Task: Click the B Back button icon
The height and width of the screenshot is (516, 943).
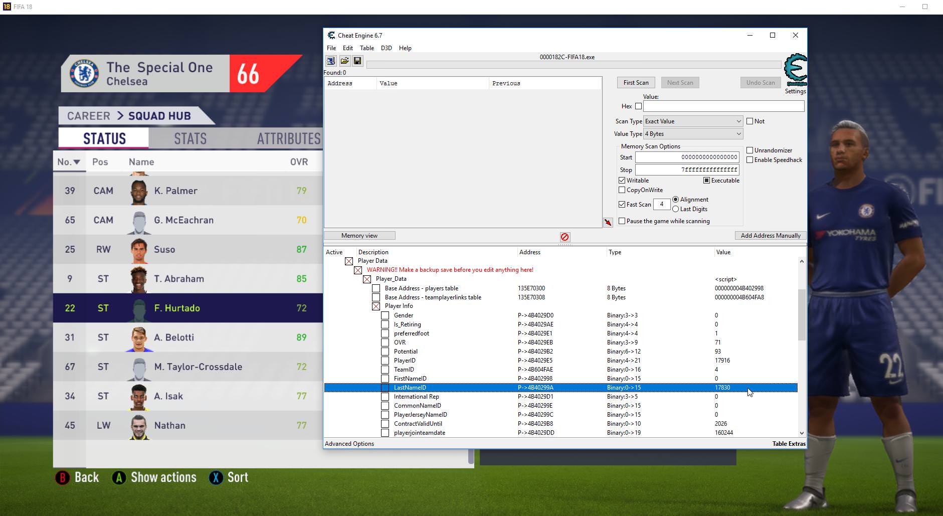Action: 62,477
